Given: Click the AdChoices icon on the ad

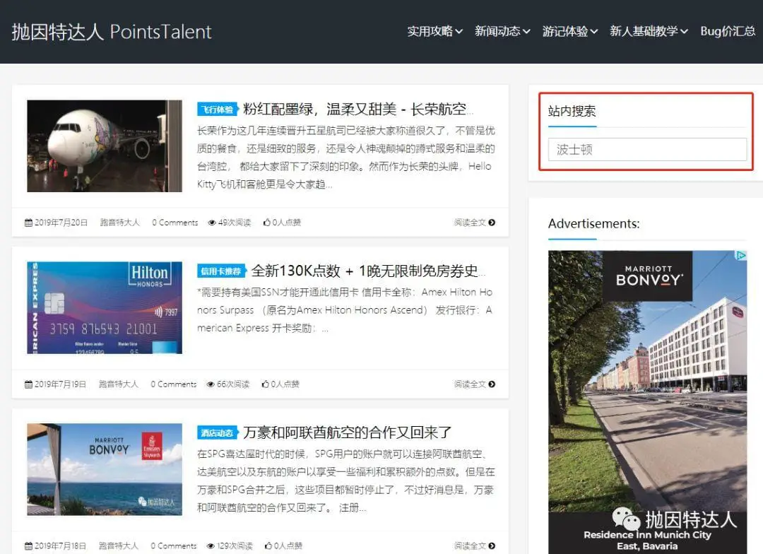Looking at the screenshot, I should pos(740,256).
